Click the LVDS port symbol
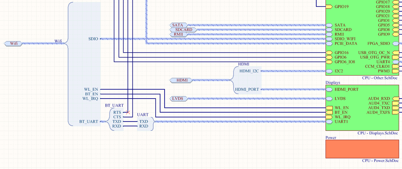Screen dimensions: 402x169 (x=179, y=99)
